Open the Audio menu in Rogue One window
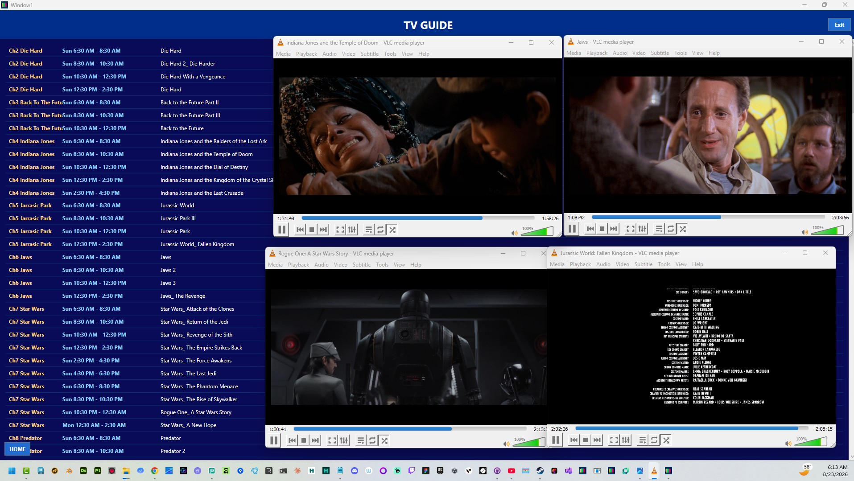Screen dimensions: 854x481 [x=321, y=265]
